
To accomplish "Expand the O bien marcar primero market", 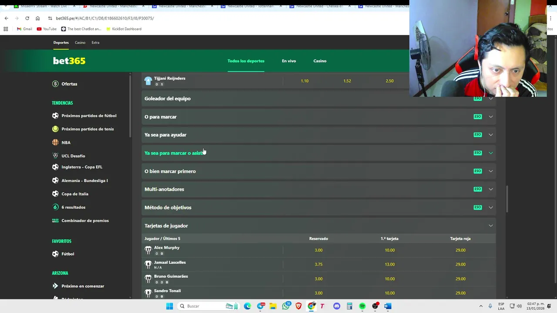I will 319,171.
